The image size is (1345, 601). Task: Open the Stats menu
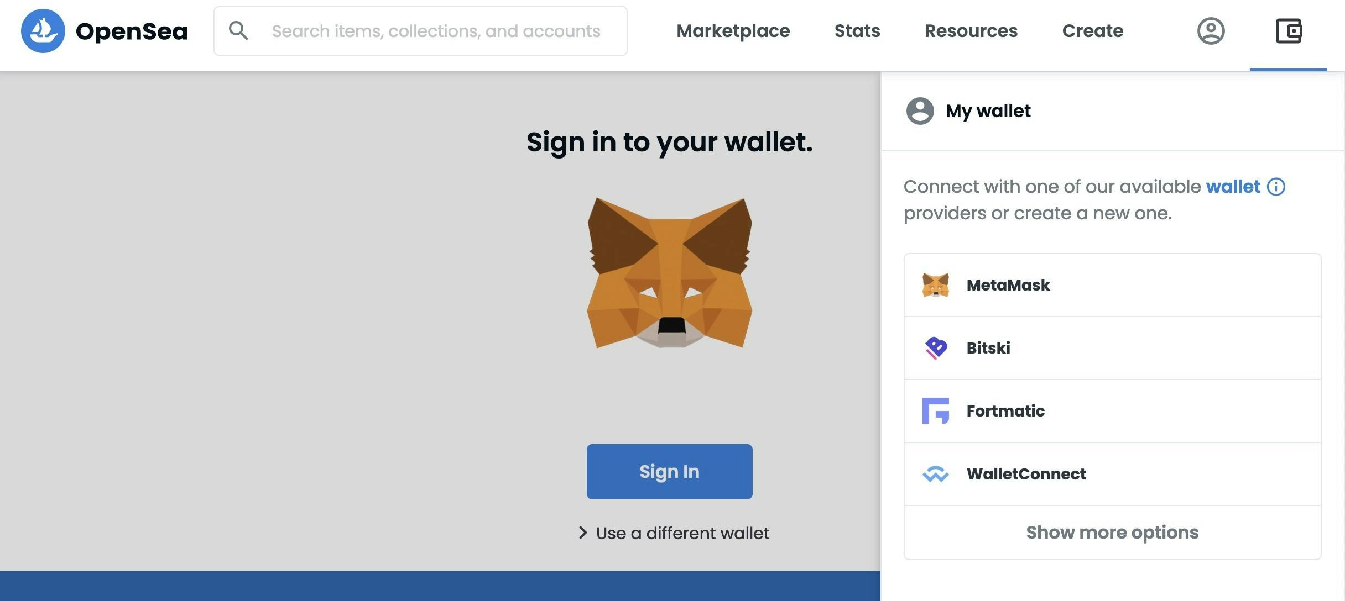coord(857,31)
